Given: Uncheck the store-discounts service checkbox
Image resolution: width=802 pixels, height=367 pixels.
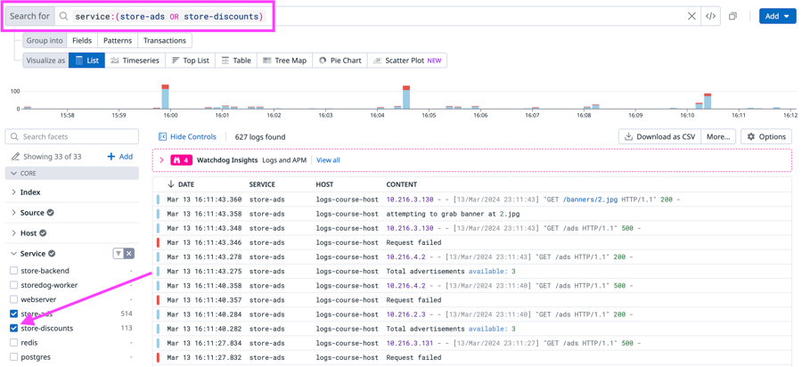Looking at the screenshot, I should (13, 328).
